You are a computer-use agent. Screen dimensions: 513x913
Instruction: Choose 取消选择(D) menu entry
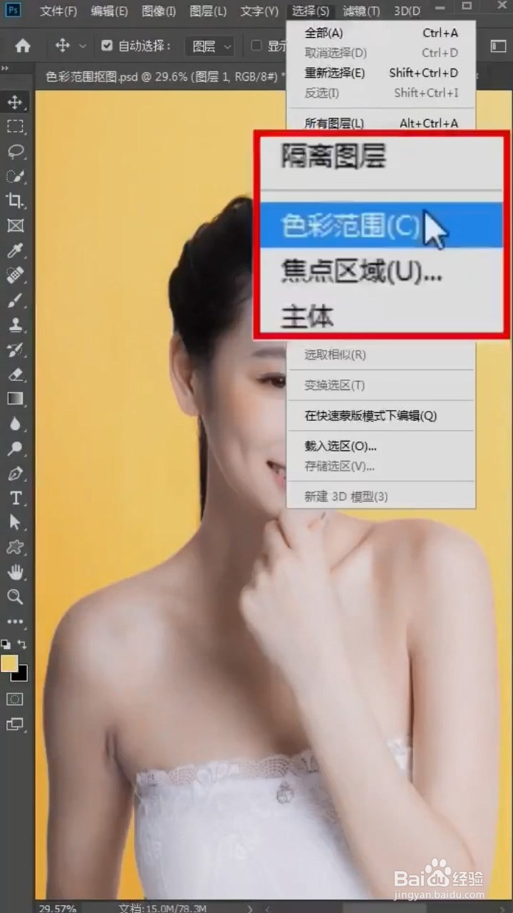[381, 53]
